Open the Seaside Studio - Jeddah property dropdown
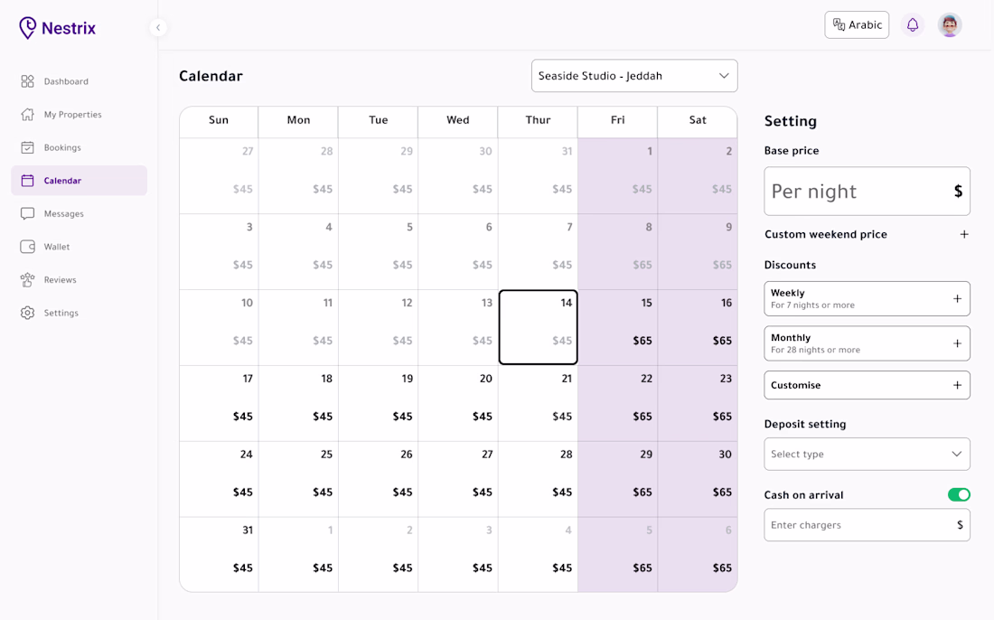994x620 pixels. (634, 76)
